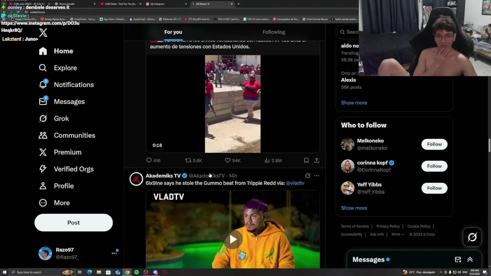491x276 pixels.
Task: Switch to the Following tab
Action: coord(274,32)
